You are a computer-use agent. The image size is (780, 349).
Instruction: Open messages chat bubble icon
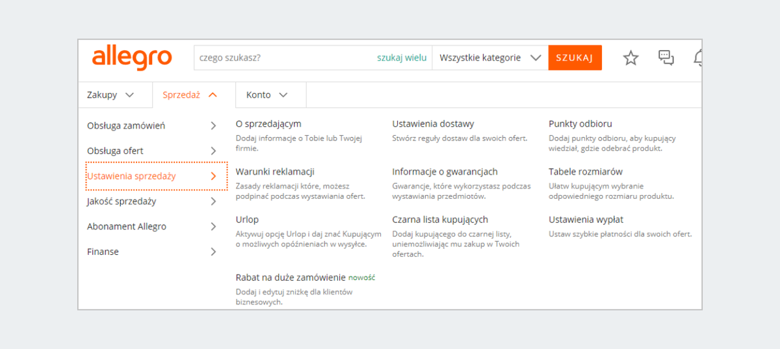pos(666,58)
